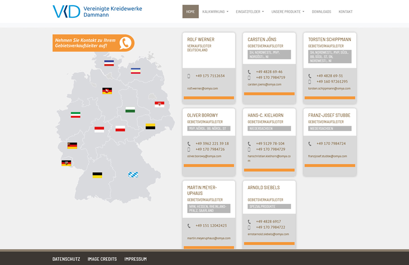Click the white-green Saxony flag on the map
Screen dimensions: 409x265
tap(130, 109)
